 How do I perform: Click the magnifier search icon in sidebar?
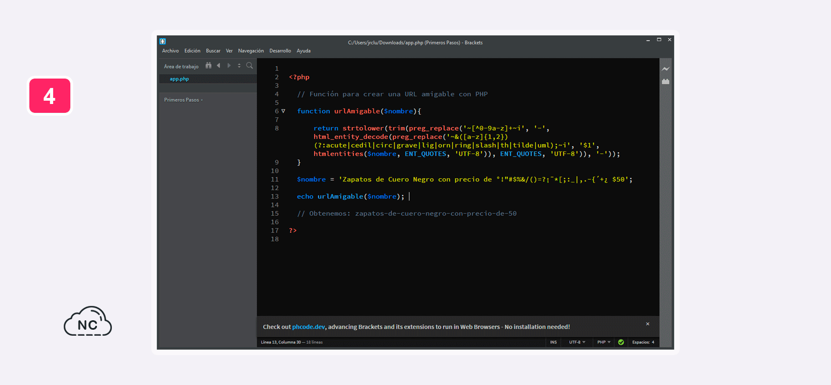(249, 65)
